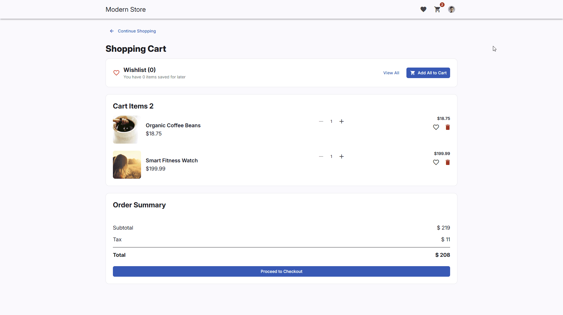
Task: Click the Subtotal amount $ 219
Action: pos(443,228)
